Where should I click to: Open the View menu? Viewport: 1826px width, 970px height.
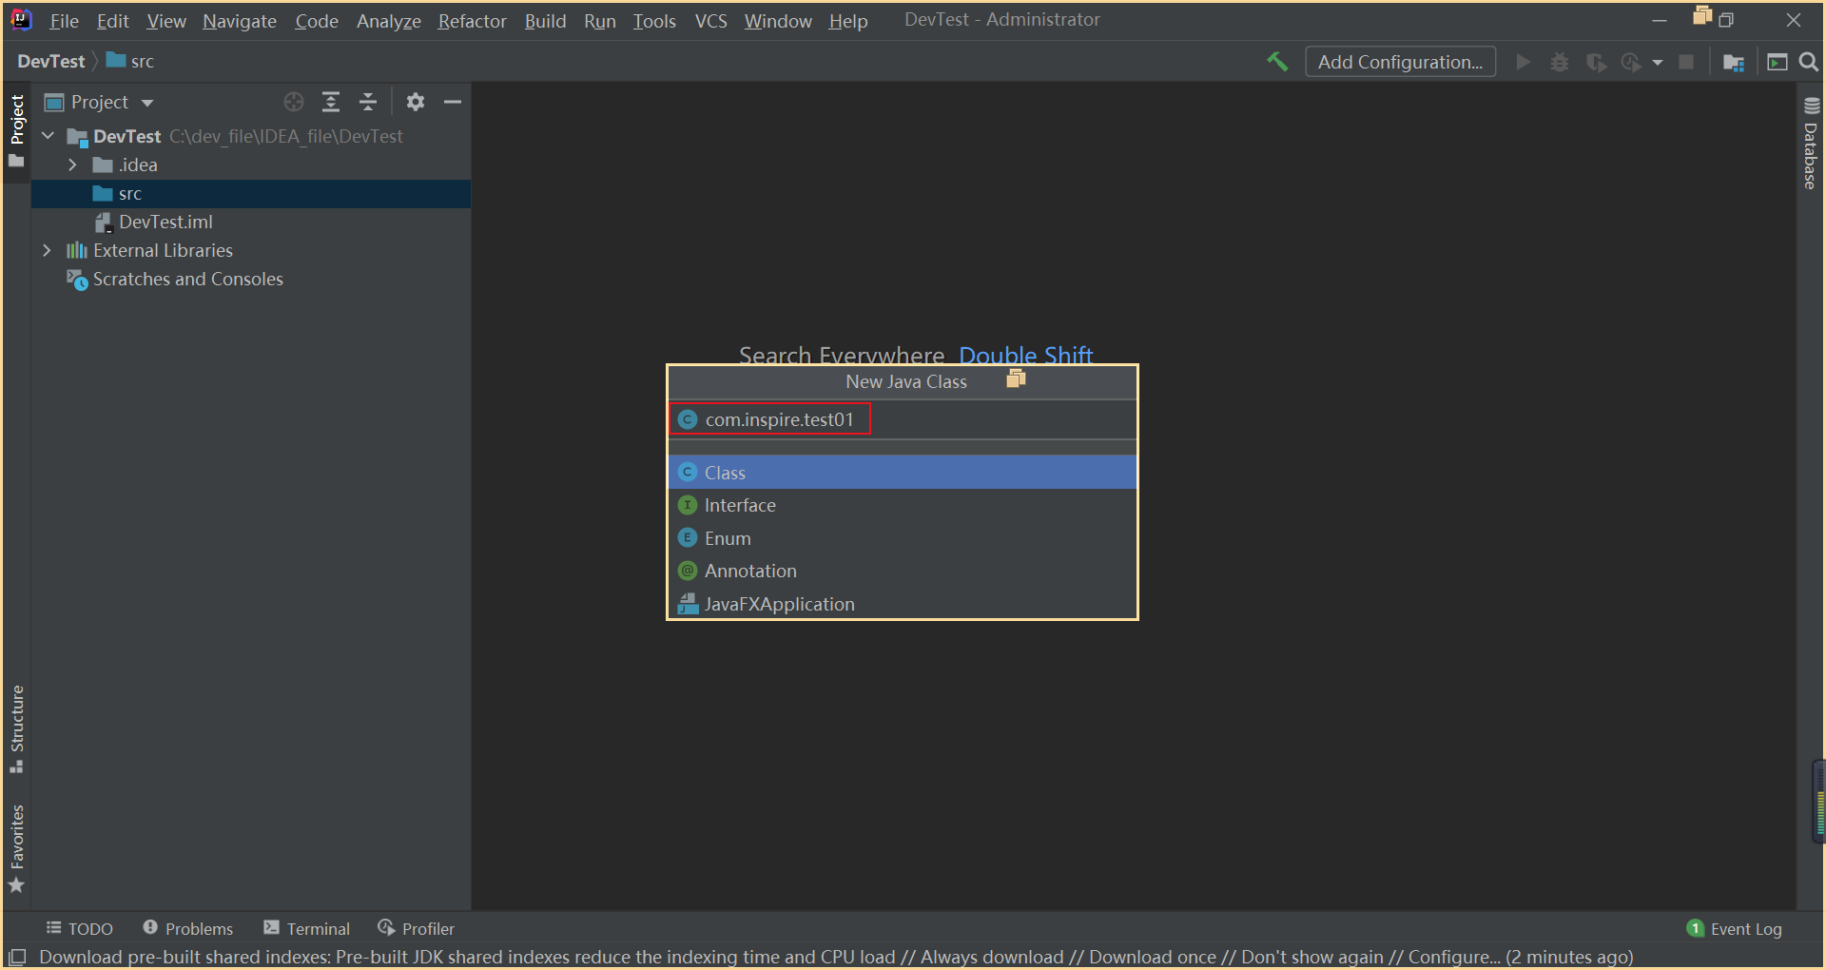coord(166,21)
